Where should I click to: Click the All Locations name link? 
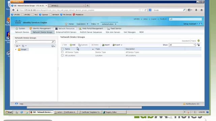coord(70,55)
